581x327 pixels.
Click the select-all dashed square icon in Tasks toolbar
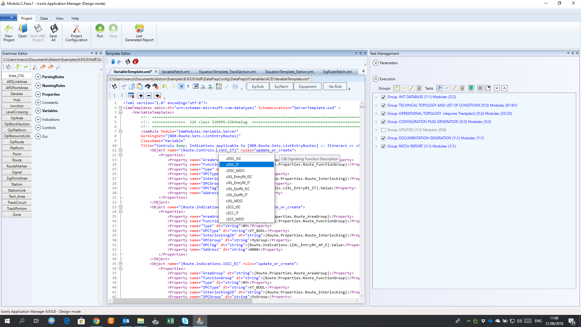tap(480, 88)
